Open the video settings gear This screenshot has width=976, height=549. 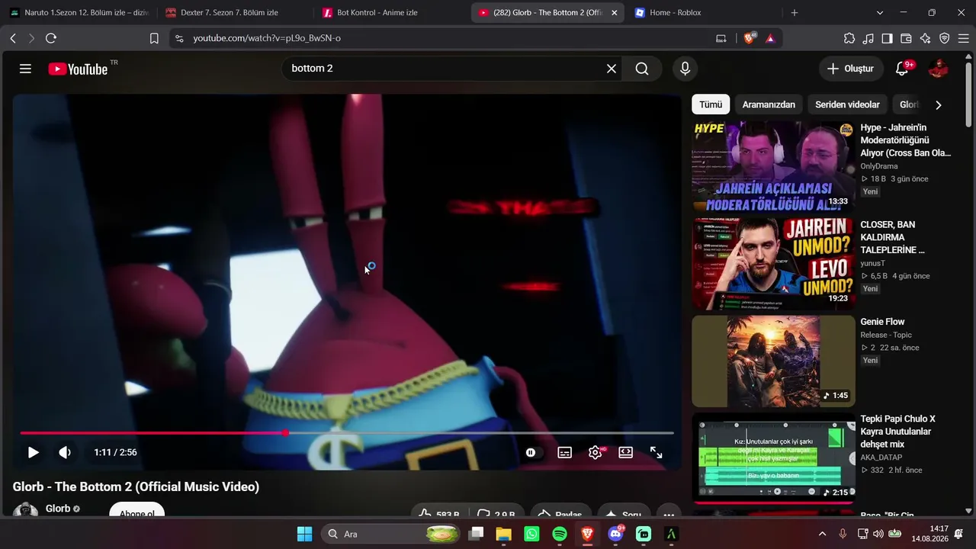[596, 452]
